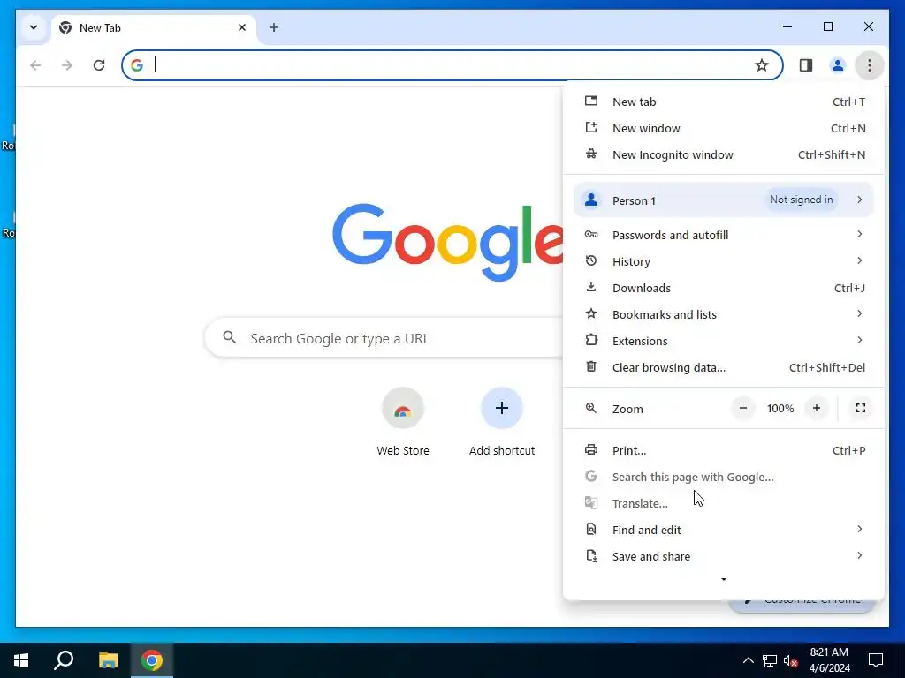Click the address bar input
This screenshot has height=678, width=905.
click(x=450, y=65)
